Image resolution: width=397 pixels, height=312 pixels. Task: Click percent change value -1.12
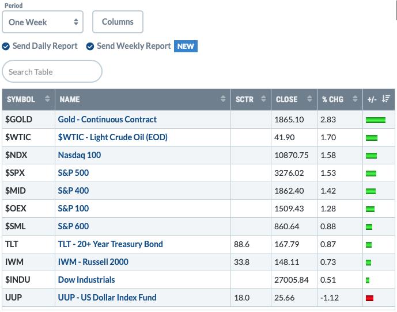pos(330,298)
